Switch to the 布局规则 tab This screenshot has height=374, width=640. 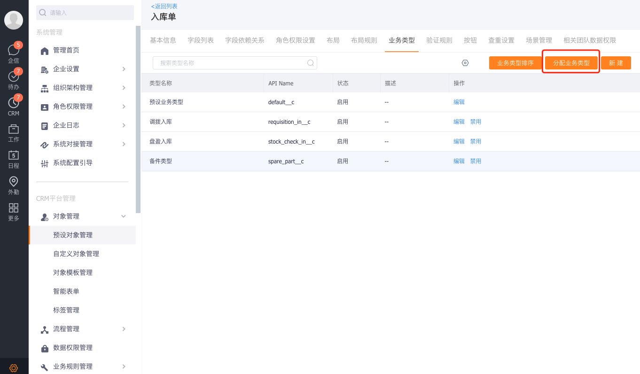(364, 40)
